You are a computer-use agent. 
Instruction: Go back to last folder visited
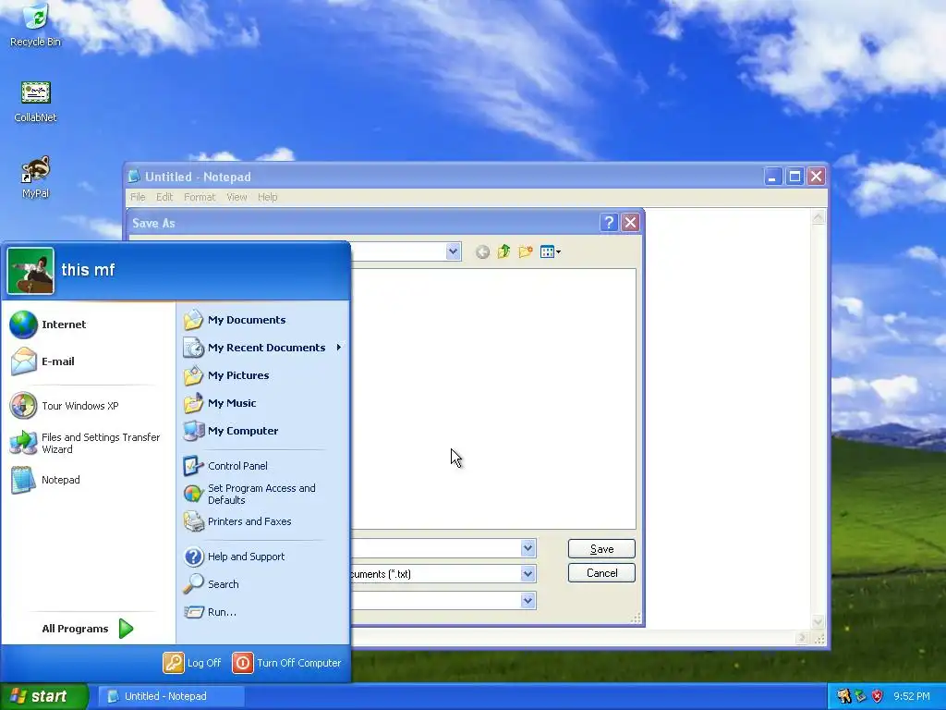482,252
